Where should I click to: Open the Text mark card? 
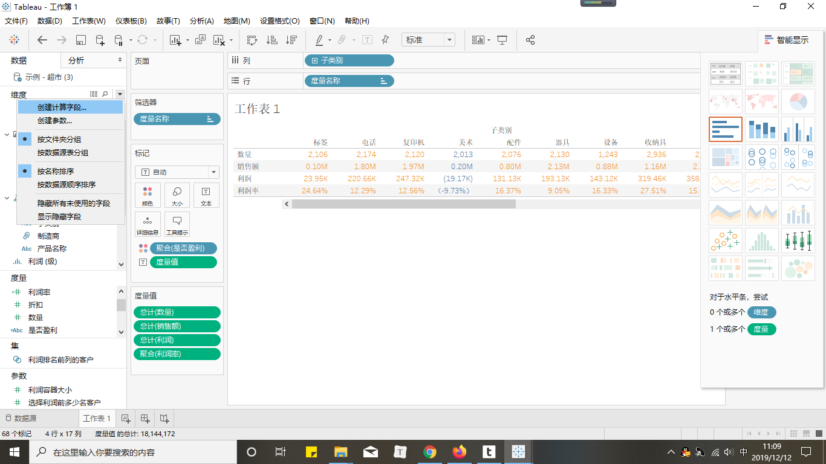click(x=206, y=195)
